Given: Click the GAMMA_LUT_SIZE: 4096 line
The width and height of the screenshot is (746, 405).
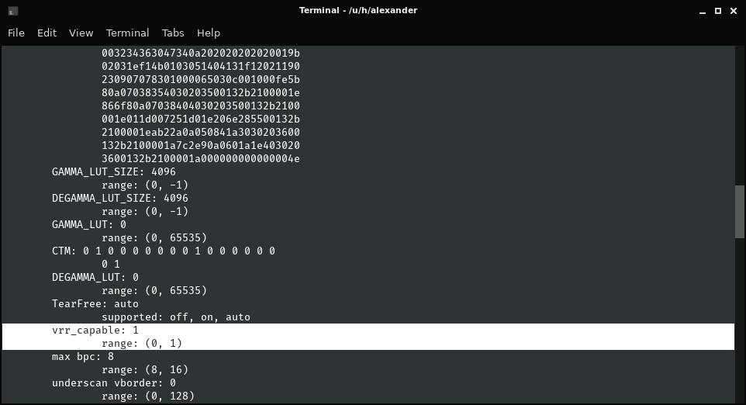Looking at the screenshot, I should click(x=113, y=172).
